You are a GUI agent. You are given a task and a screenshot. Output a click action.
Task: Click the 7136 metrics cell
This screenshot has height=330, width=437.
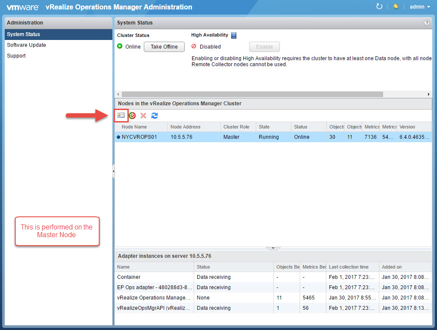370,137
